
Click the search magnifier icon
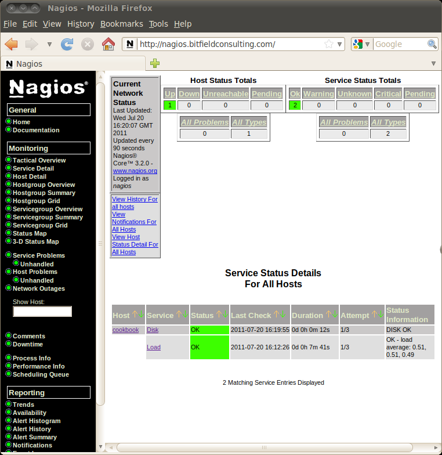[x=432, y=44]
